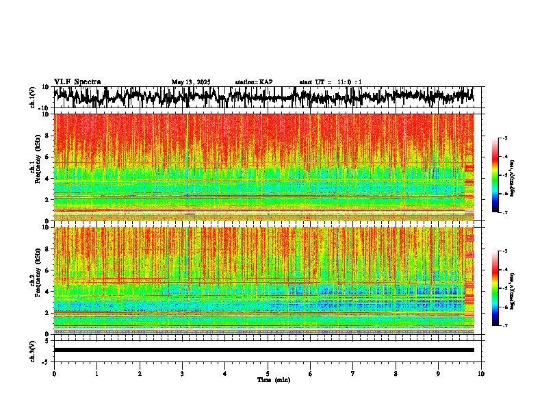Click the "start UT = 11:0 :1" label
This screenshot has width=542, height=419.
331,82
